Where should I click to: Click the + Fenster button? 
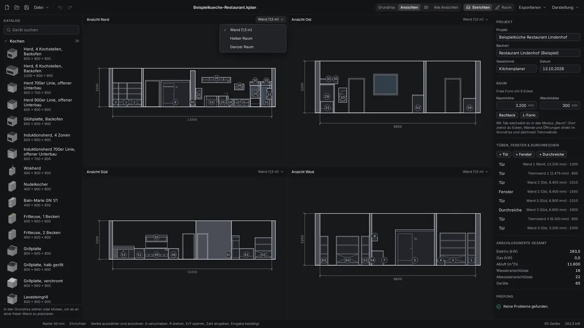pyautogui.click(x=524, y=155)
